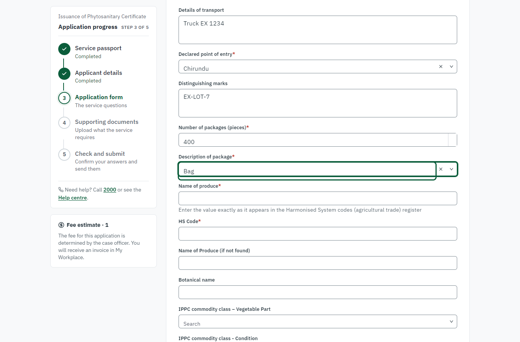Focus the Name of produce field

(x=318, y=198)
